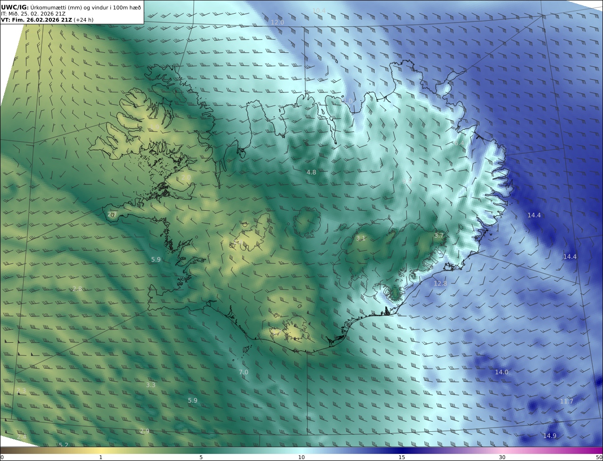Click the 14.0 value label over the ocean
This screenshot has width=603, height=461.
(x=502, y=372)
